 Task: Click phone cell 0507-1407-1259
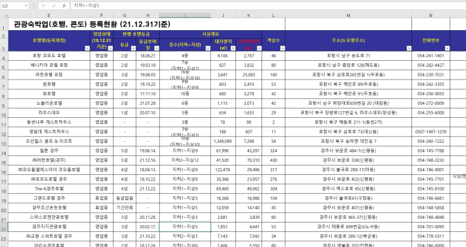point(431,132)
